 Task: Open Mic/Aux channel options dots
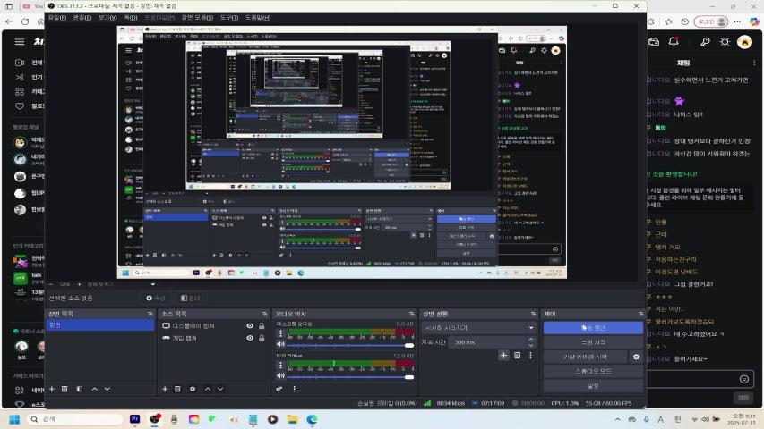tap(280, 366)
